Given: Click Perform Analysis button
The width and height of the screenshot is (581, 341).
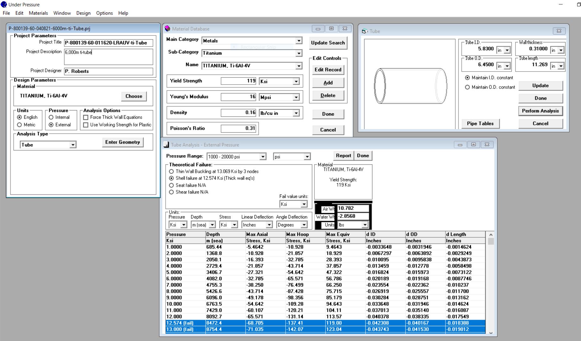Looking at the screenshot, I should coord(540,111).
